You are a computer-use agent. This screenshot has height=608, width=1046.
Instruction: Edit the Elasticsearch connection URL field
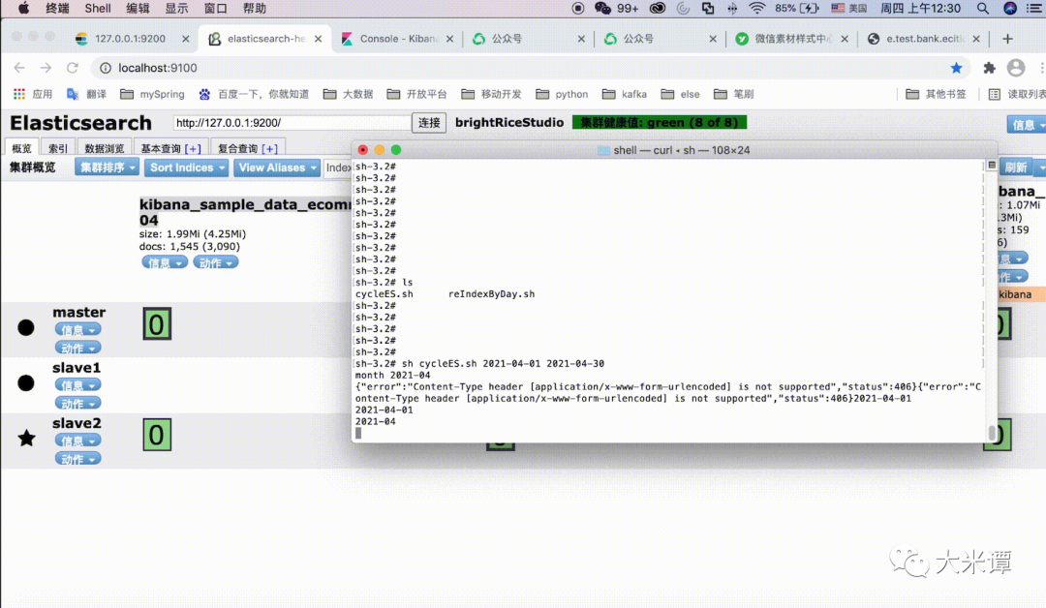click(292, 123)
